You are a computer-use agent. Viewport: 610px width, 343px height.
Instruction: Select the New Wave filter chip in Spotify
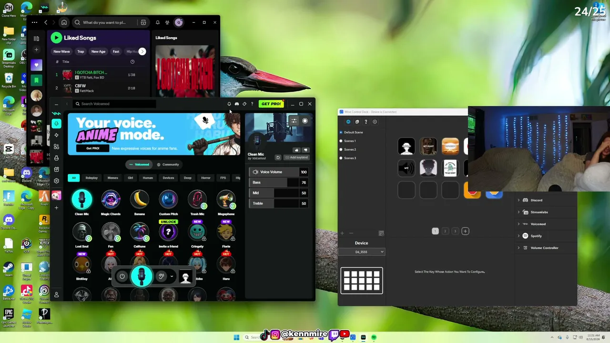point(61,51)
